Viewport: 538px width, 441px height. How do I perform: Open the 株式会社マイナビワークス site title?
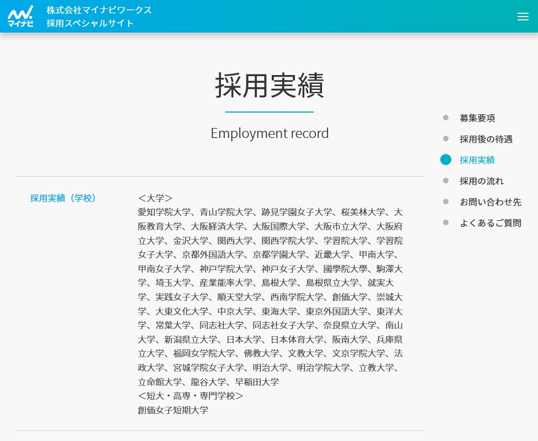pos(99,10)
